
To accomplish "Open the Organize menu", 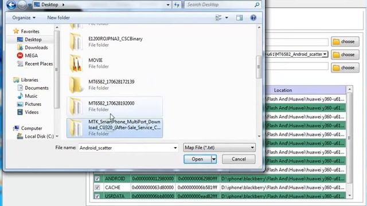I will point(24,18).
